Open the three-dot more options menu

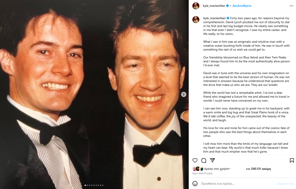(291, 6)
